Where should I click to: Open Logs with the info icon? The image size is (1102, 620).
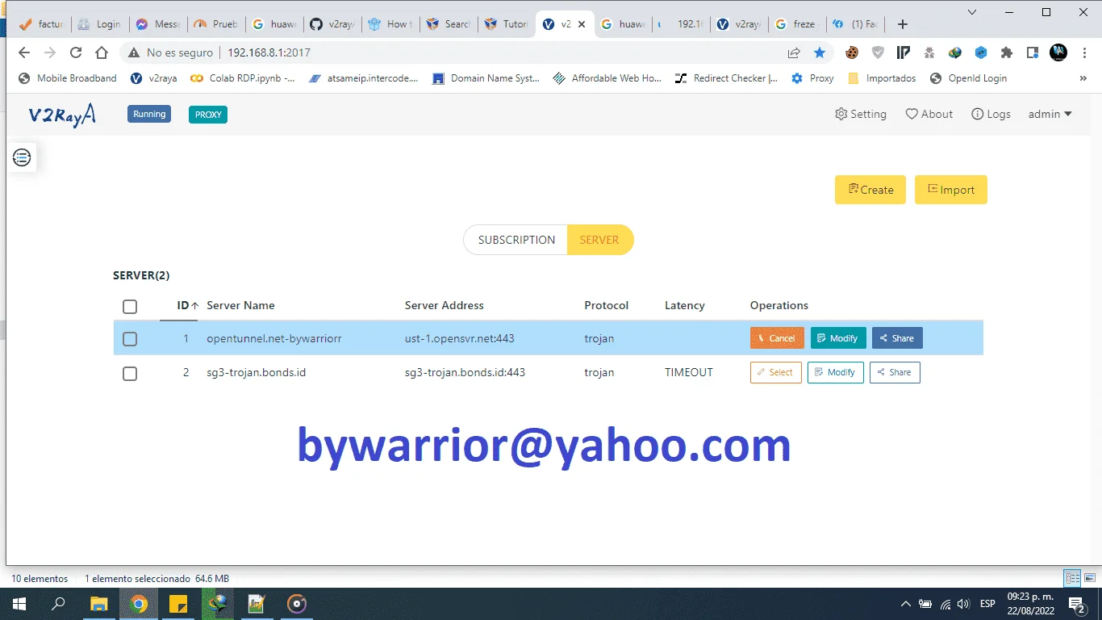pos(991,114)
